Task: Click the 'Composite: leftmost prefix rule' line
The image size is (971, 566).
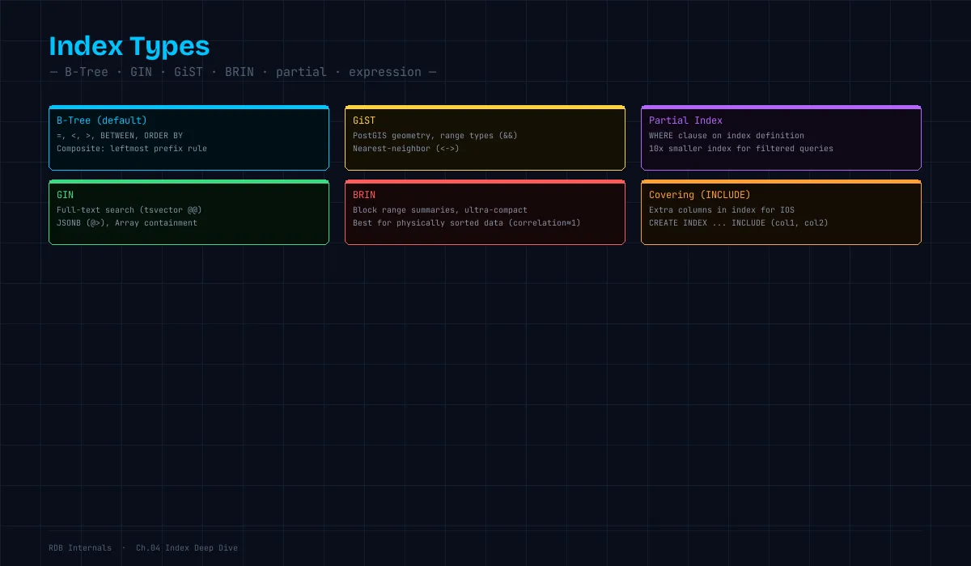Action: point(132,149)
